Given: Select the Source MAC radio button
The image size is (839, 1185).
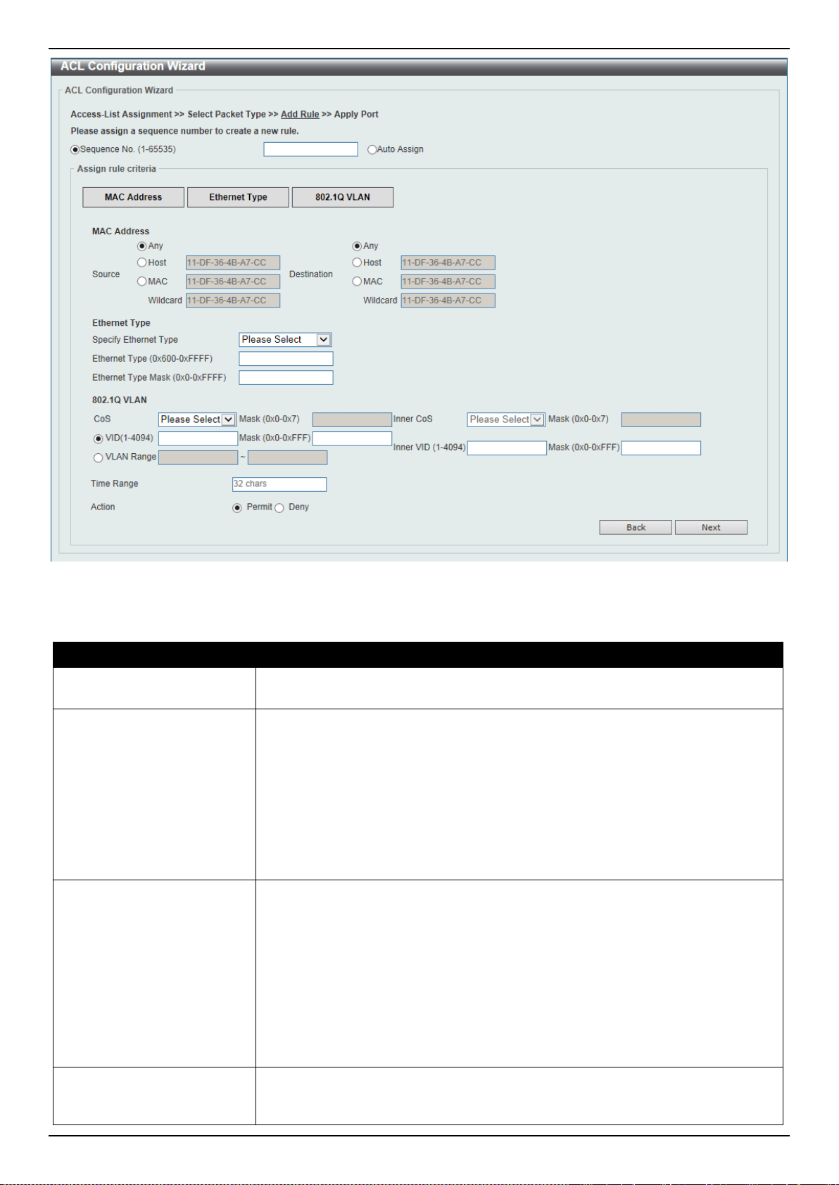Looking at the screenshot, I should [x=142, y=281].
